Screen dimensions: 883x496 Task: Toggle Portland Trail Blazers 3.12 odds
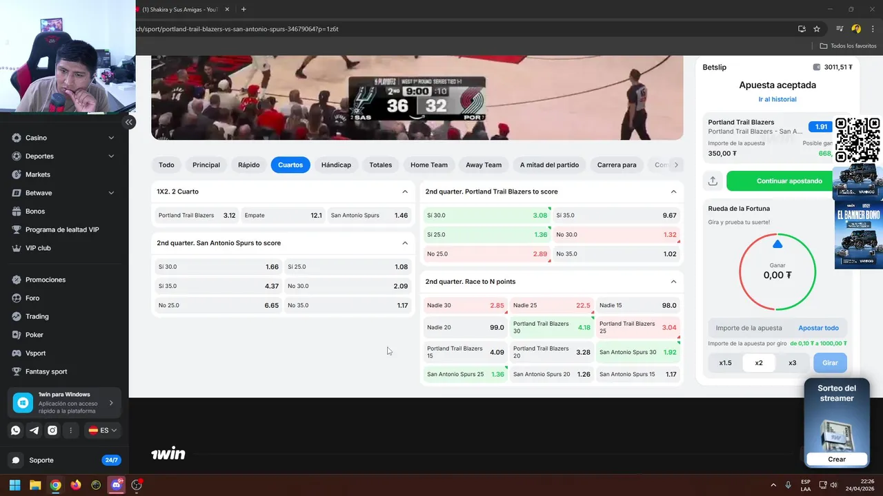(197, 216)
